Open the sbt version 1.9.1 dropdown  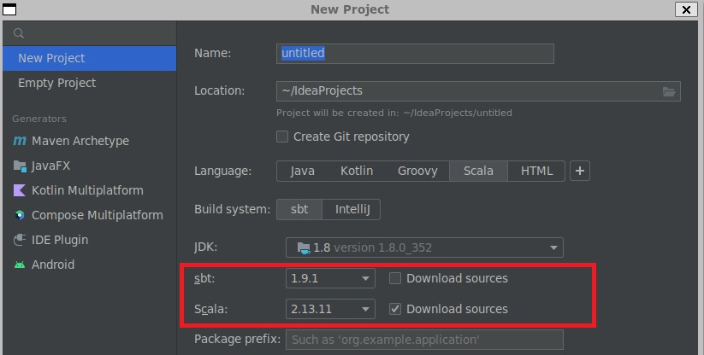(330, 278)
